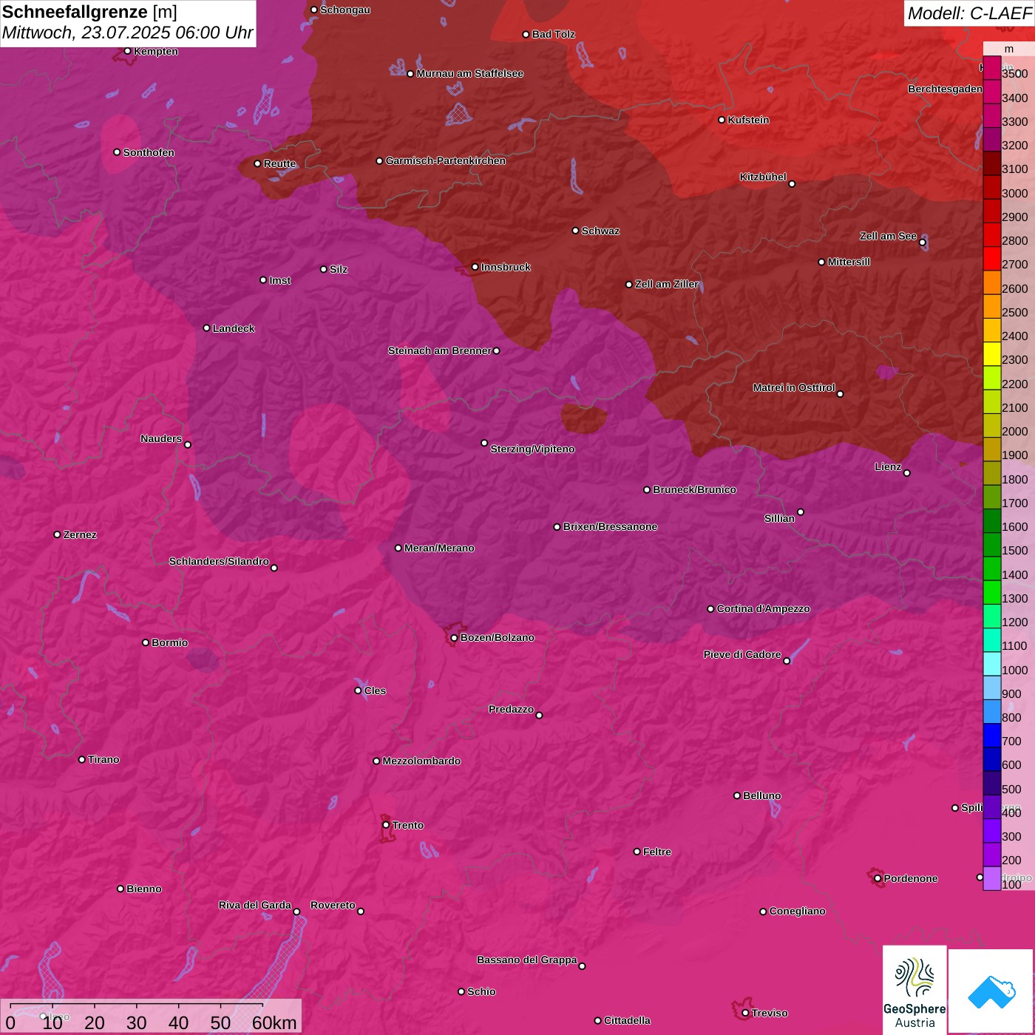Click the Cortina d'Ampezzo marker dot

click(x=711, y=609)
